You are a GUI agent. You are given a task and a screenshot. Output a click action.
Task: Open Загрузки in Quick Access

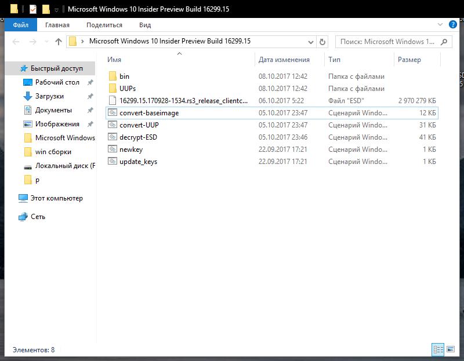coord(49,96)
